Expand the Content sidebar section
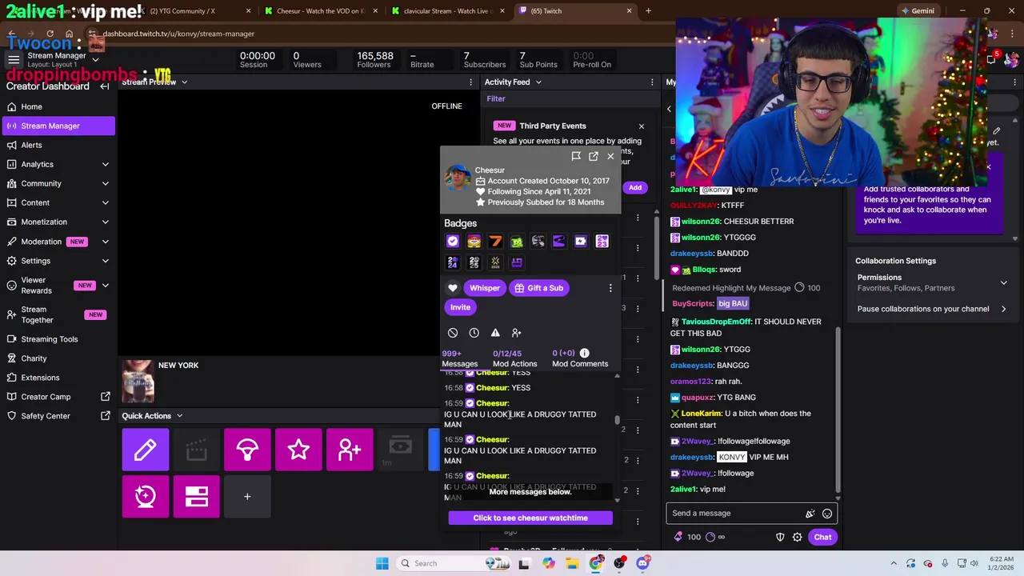The image size is (1024, 576). (58, 202)
